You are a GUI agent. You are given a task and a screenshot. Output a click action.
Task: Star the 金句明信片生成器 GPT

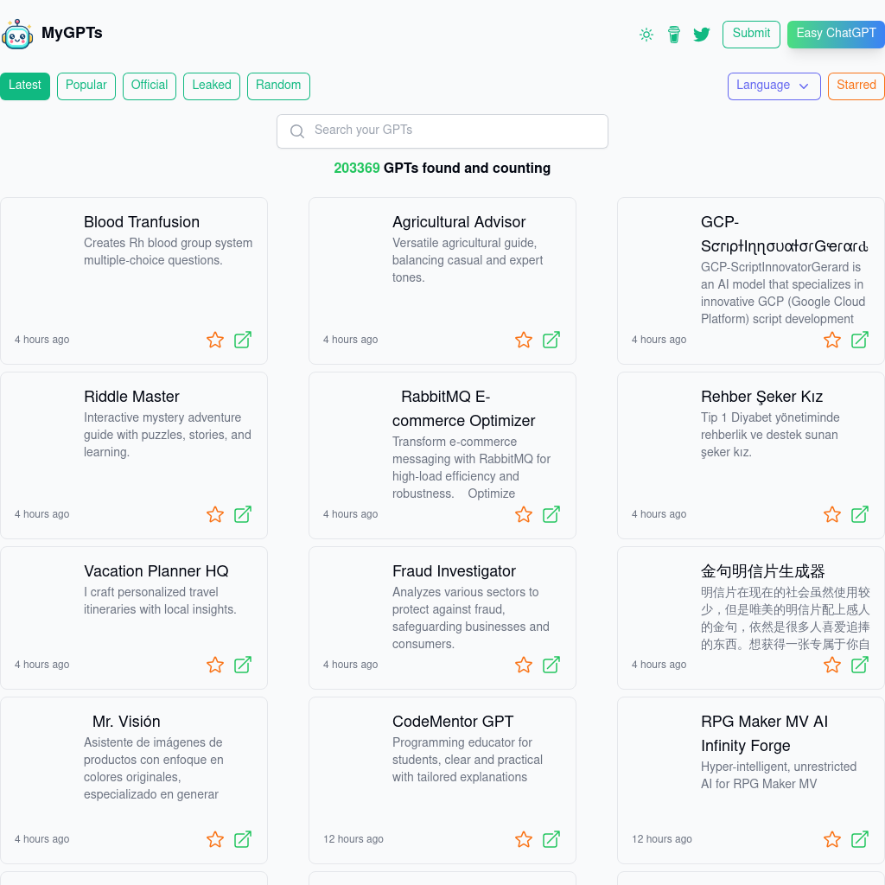point(832,665)
